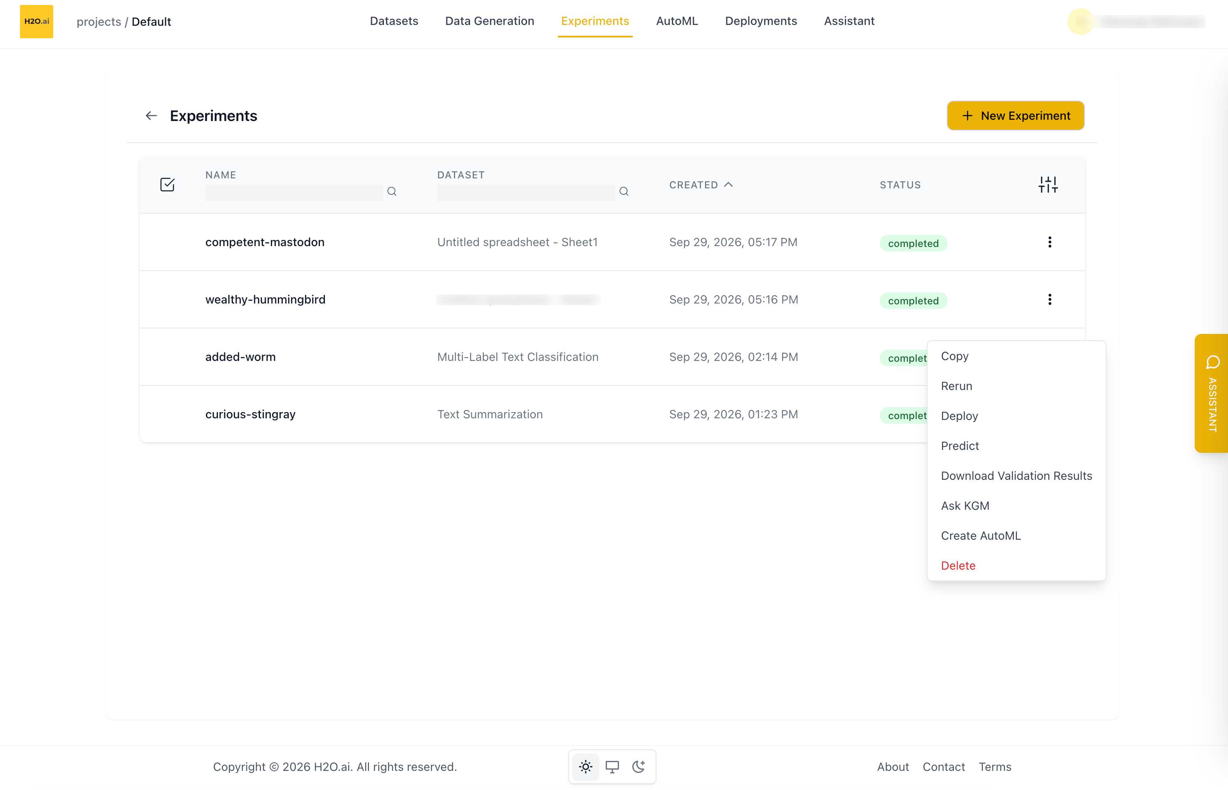Open the Experiments tab

pyautogui.click(x=595, y=21)
